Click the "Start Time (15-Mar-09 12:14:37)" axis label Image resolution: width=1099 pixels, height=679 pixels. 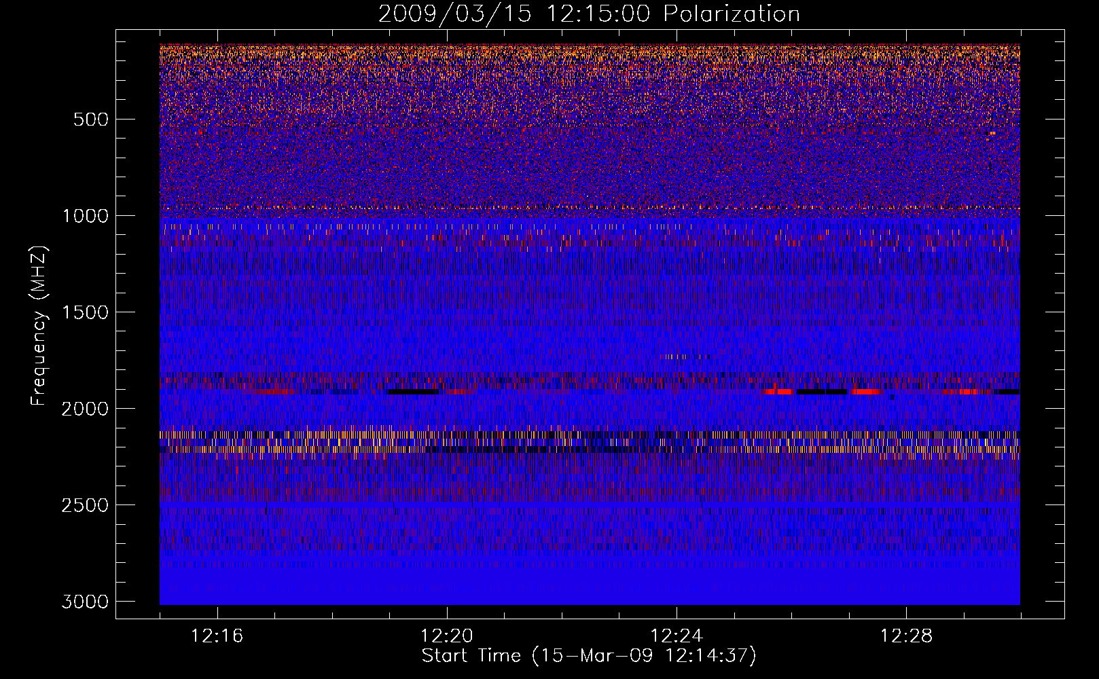pos(589,656)
